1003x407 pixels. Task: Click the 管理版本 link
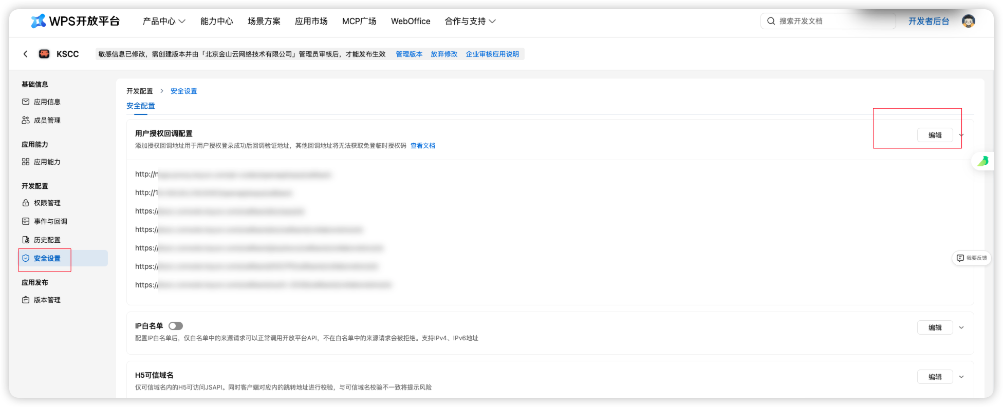[x=409, y=54]
